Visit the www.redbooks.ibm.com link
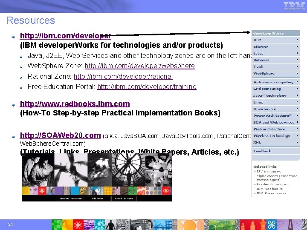This screenshot has width=307, height=230. [x=75, y=104]
